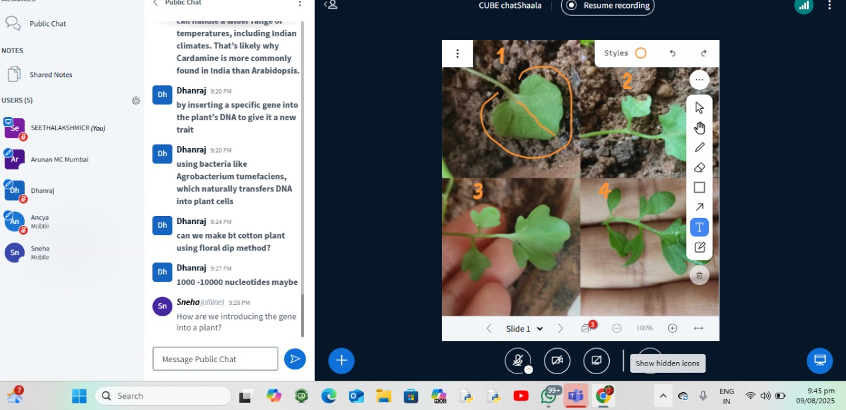
Task: Toggle the users list panel
Action: tap(331, 5)
